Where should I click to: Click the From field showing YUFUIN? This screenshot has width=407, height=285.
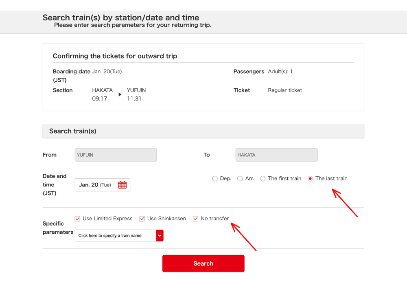pyautogui.click(x=116, y=155)
